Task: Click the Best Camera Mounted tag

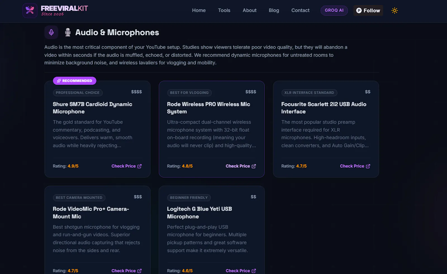Action: [79, 198]
